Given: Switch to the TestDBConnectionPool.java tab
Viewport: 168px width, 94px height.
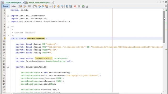Looking at the screenshot, I should 39,2.
